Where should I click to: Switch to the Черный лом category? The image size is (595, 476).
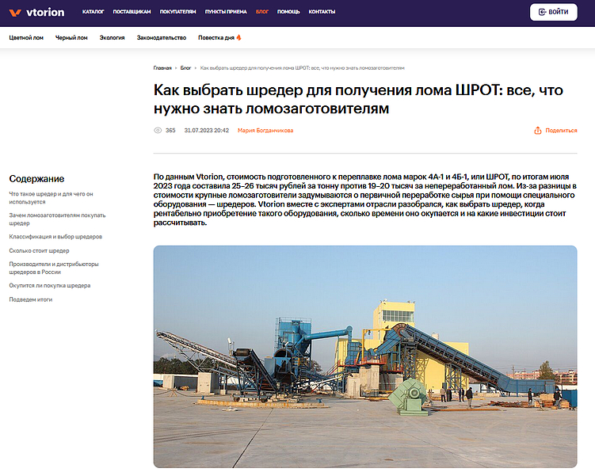click(71, 37)
